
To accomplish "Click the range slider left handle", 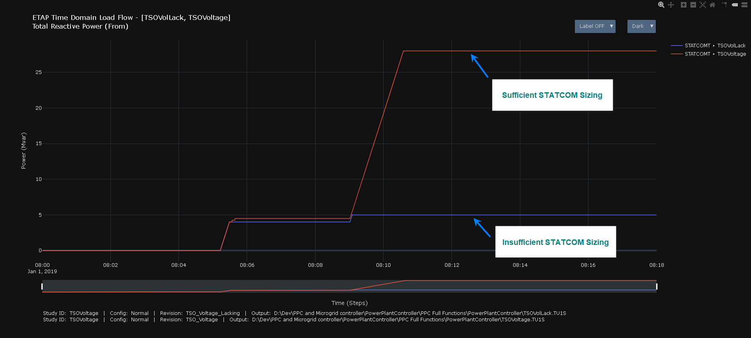I will tap(42, 286).
